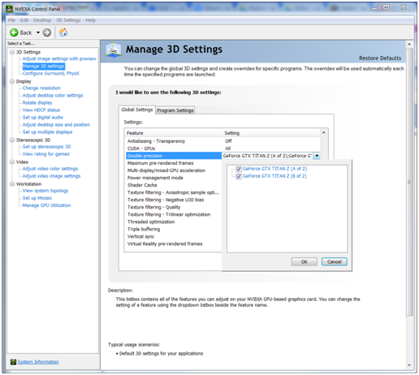The height and width of the screenshot is (375, 419).
Task: Select the Global Settings tab
Action: [137, 110]
